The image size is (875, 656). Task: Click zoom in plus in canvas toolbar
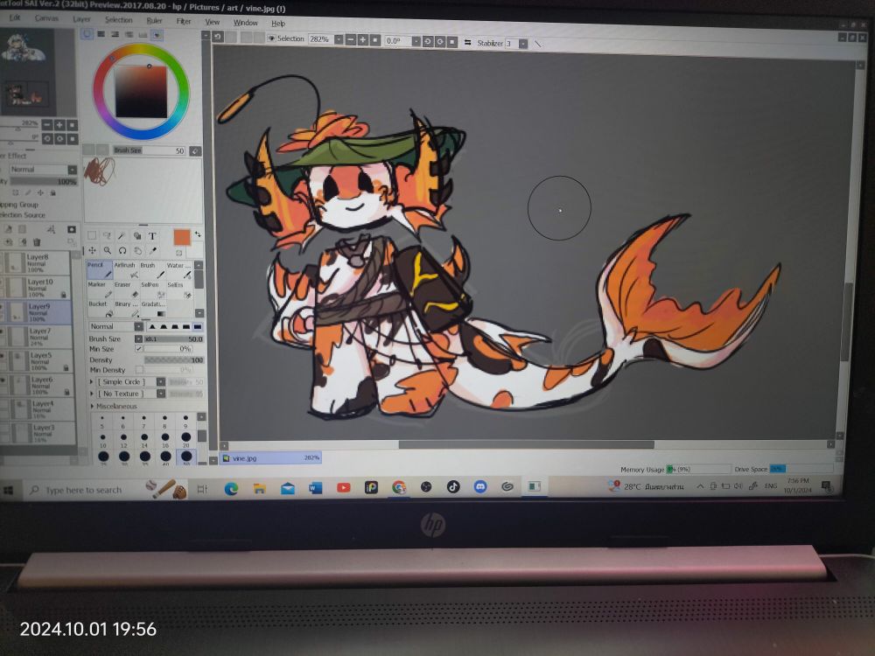tap(363, 40)
